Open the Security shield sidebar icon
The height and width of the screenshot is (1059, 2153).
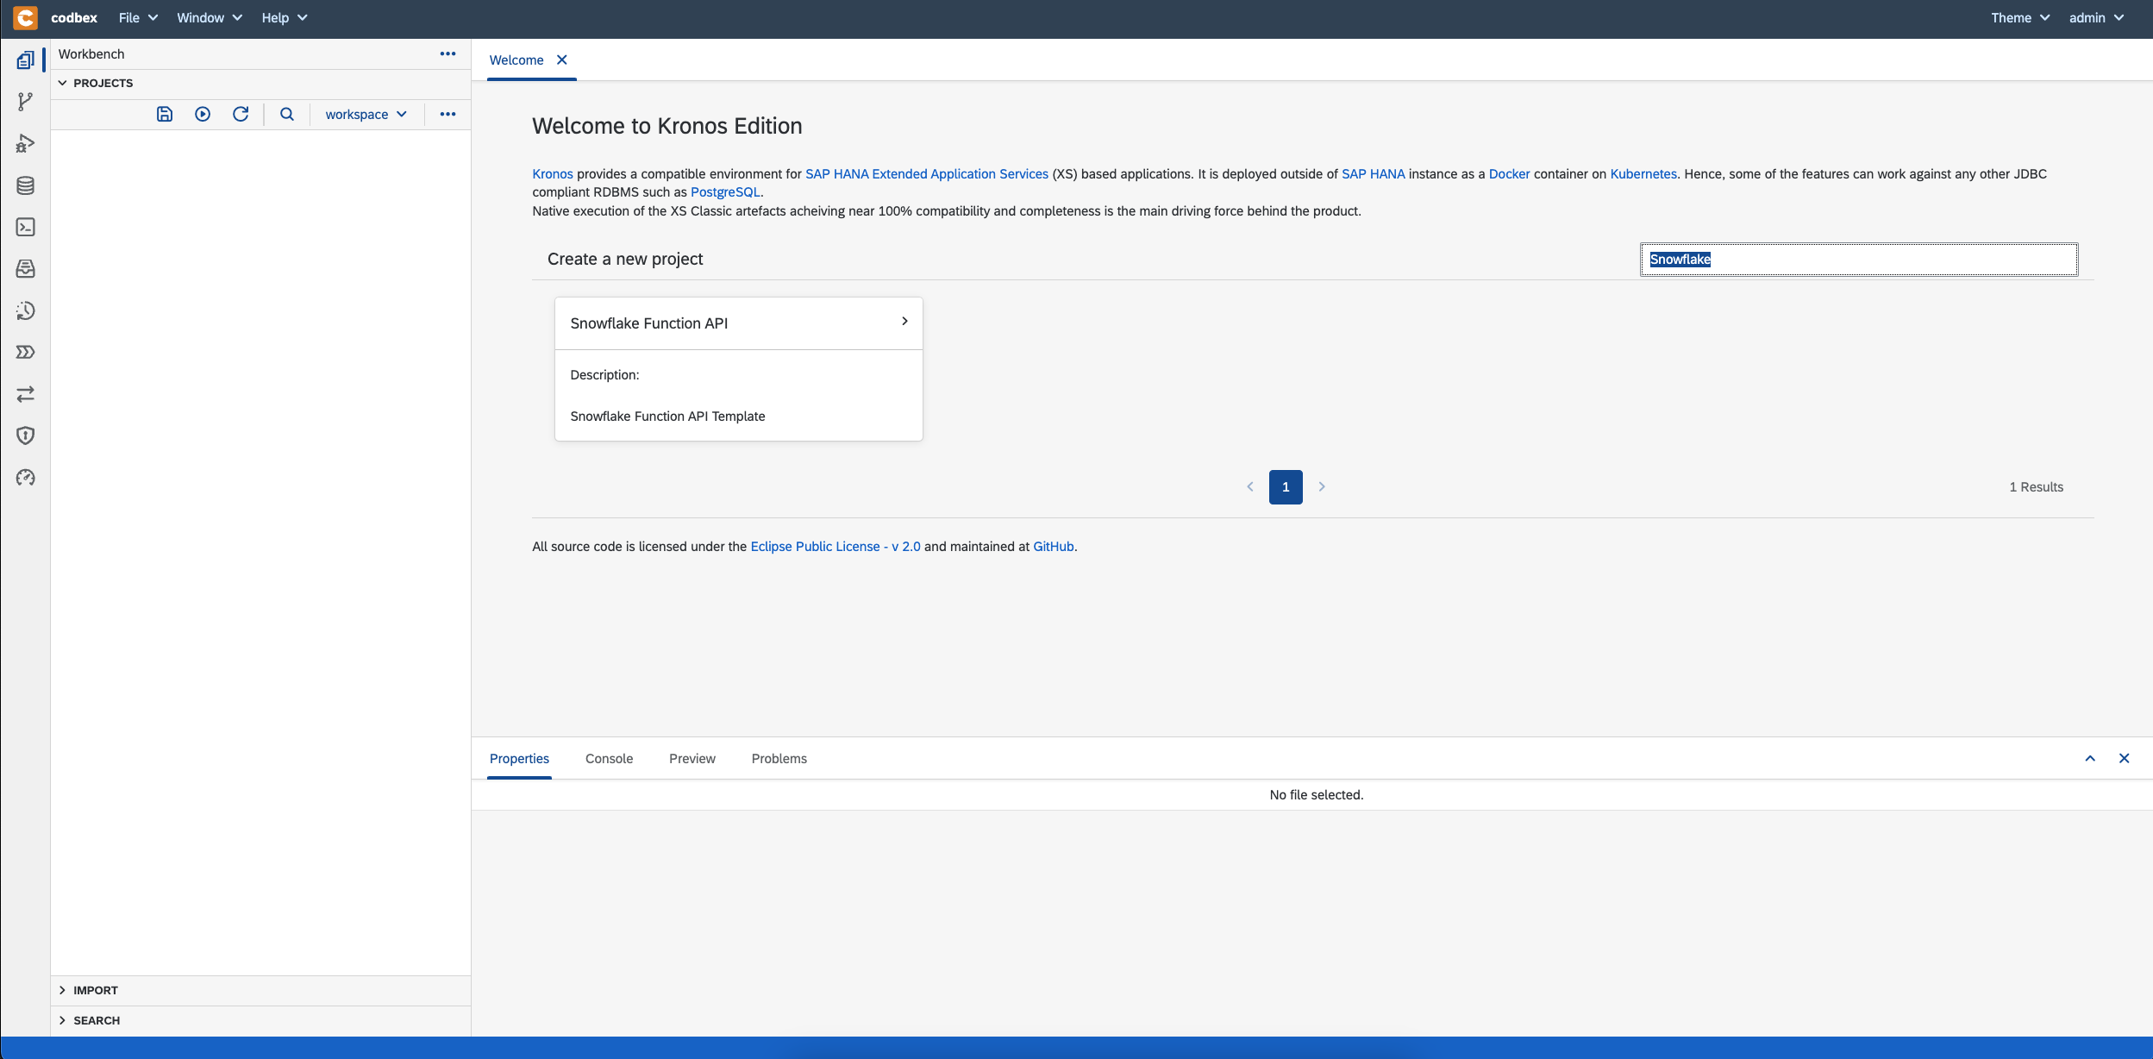[x=26, y=436]
